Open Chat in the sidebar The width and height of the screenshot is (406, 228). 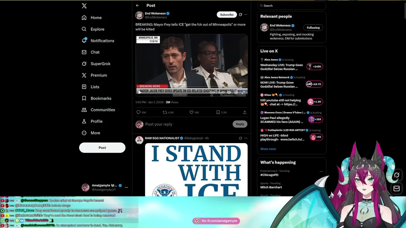(90, 52)
